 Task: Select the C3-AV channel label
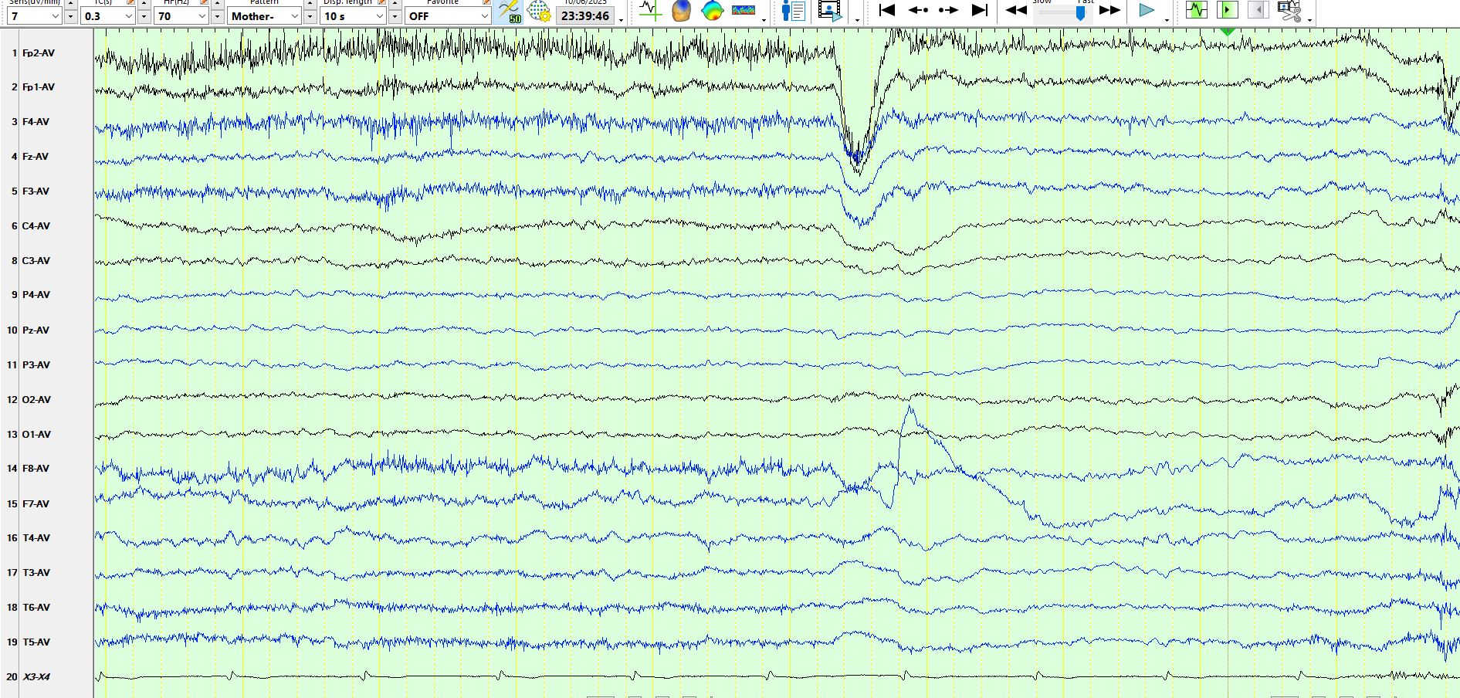(36, 261)
